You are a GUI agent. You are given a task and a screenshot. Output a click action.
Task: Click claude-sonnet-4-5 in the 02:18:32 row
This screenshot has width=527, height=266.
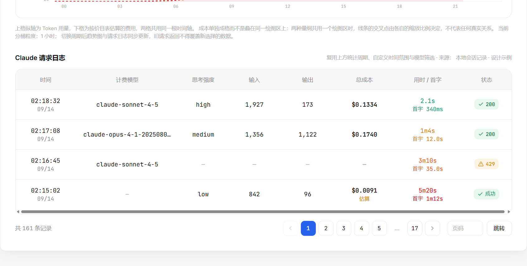click(x=127, y=105)
